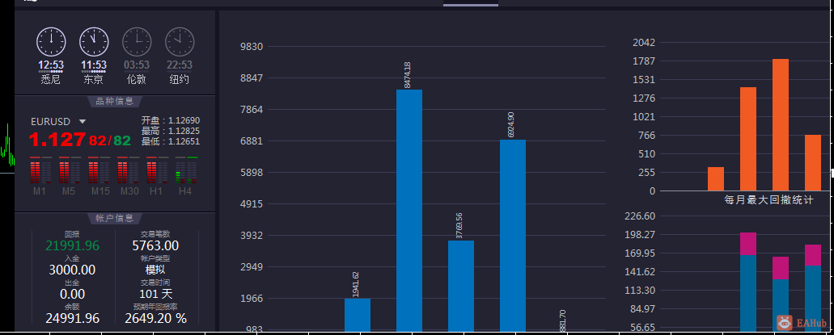Select the M5 timeframe signal meter
Viewport: 834px width, 335px height.
pos(70,170)
